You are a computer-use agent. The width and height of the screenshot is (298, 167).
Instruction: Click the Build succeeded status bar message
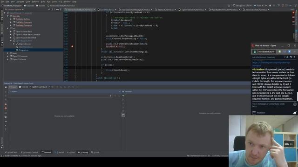point(23,156)
